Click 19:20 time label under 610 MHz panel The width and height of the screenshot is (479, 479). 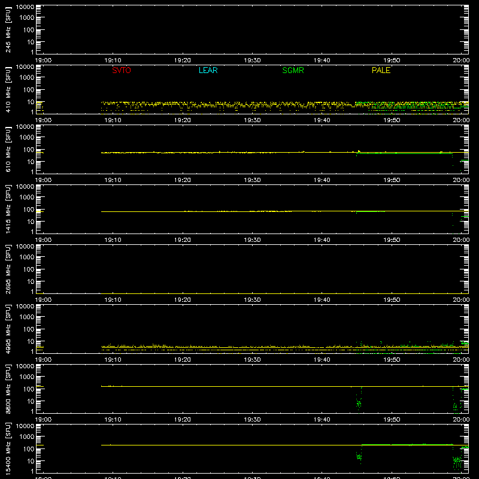click(x=183, y=180)
